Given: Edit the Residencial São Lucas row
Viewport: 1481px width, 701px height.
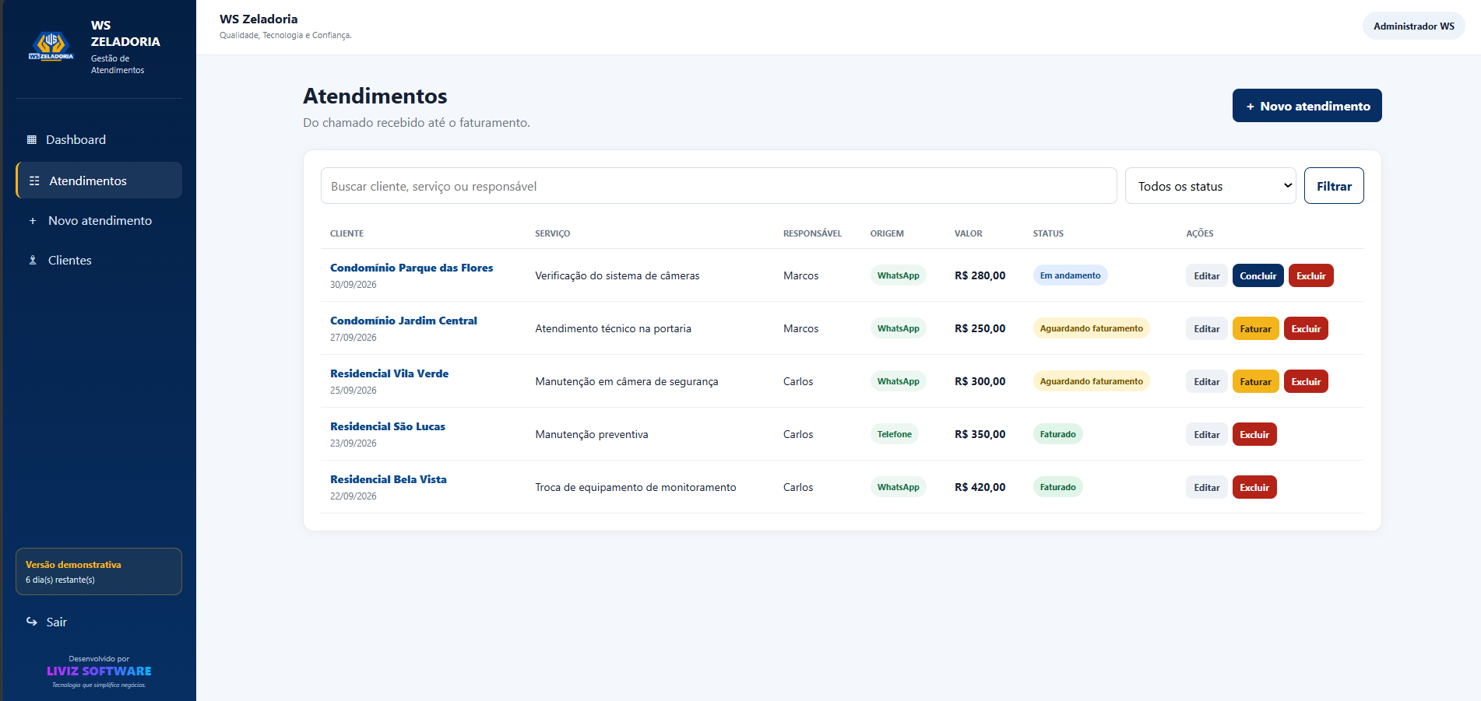Looking at the screenshot, I should point(1207,434).
